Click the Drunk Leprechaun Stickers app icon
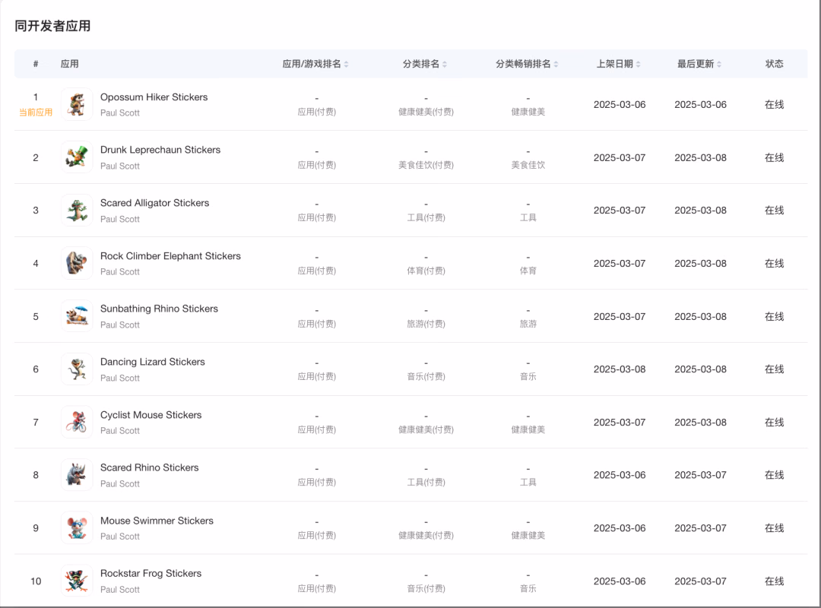This screenshot has height=608, width=821. 77,157
